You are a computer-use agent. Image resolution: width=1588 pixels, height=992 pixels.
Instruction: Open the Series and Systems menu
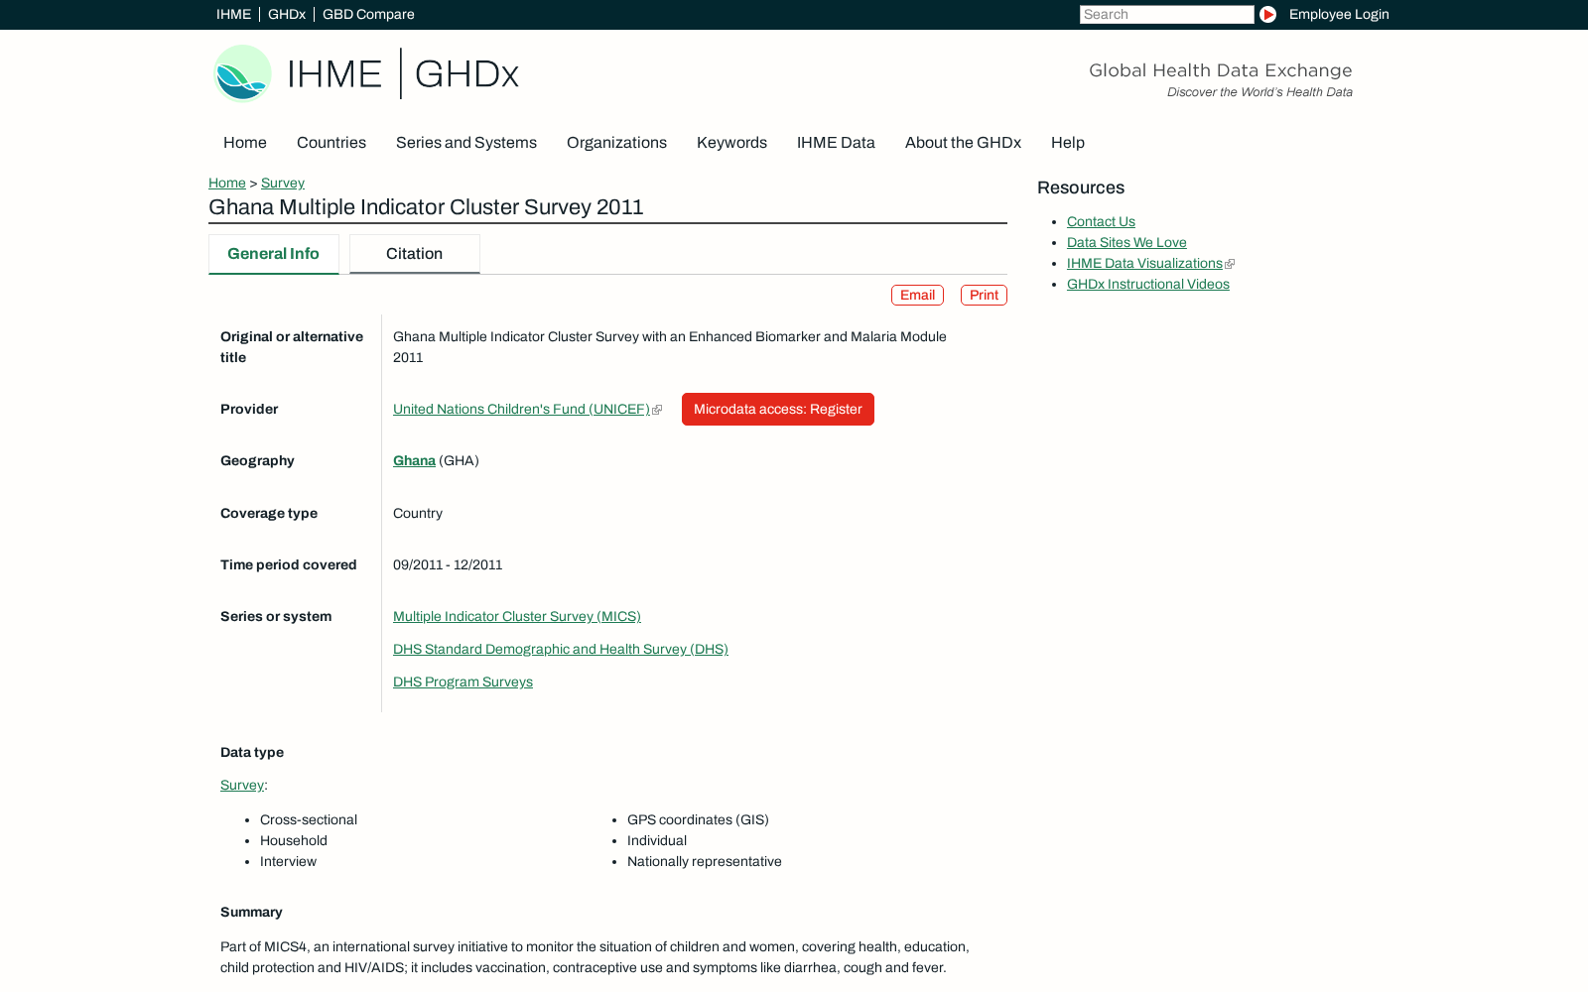466,143
